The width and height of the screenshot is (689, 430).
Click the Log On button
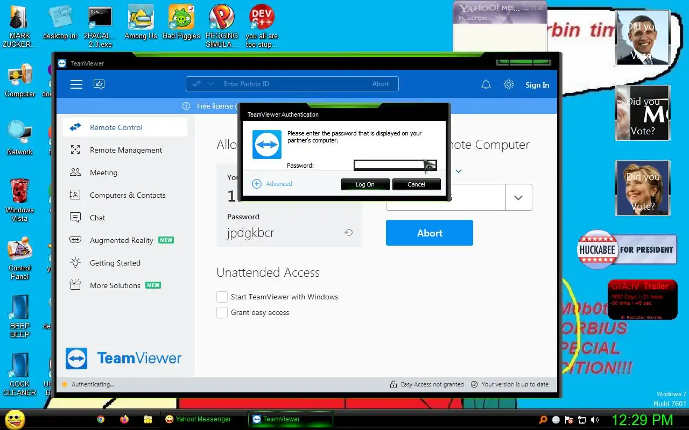(x=365, y=184)
